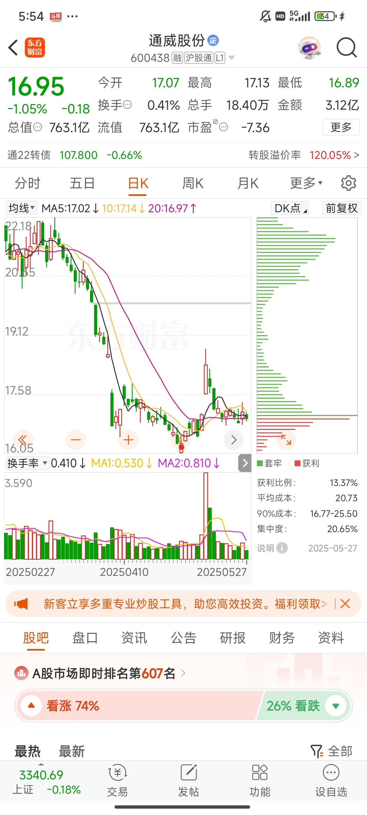Open the 股吧 tab

[x=36, y=638]
